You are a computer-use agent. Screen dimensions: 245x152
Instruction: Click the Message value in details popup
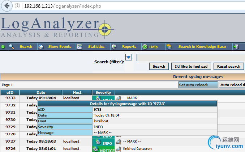103,133
